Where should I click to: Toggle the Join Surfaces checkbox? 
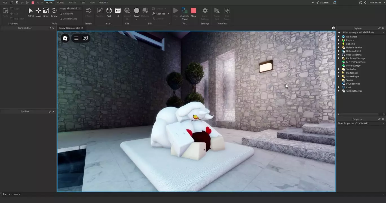(61, 19)
